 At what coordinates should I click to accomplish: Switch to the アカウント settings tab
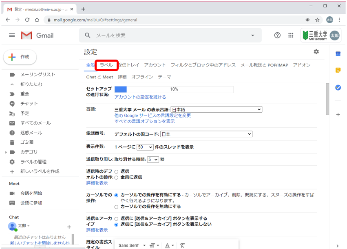click(x=155, y=65)
